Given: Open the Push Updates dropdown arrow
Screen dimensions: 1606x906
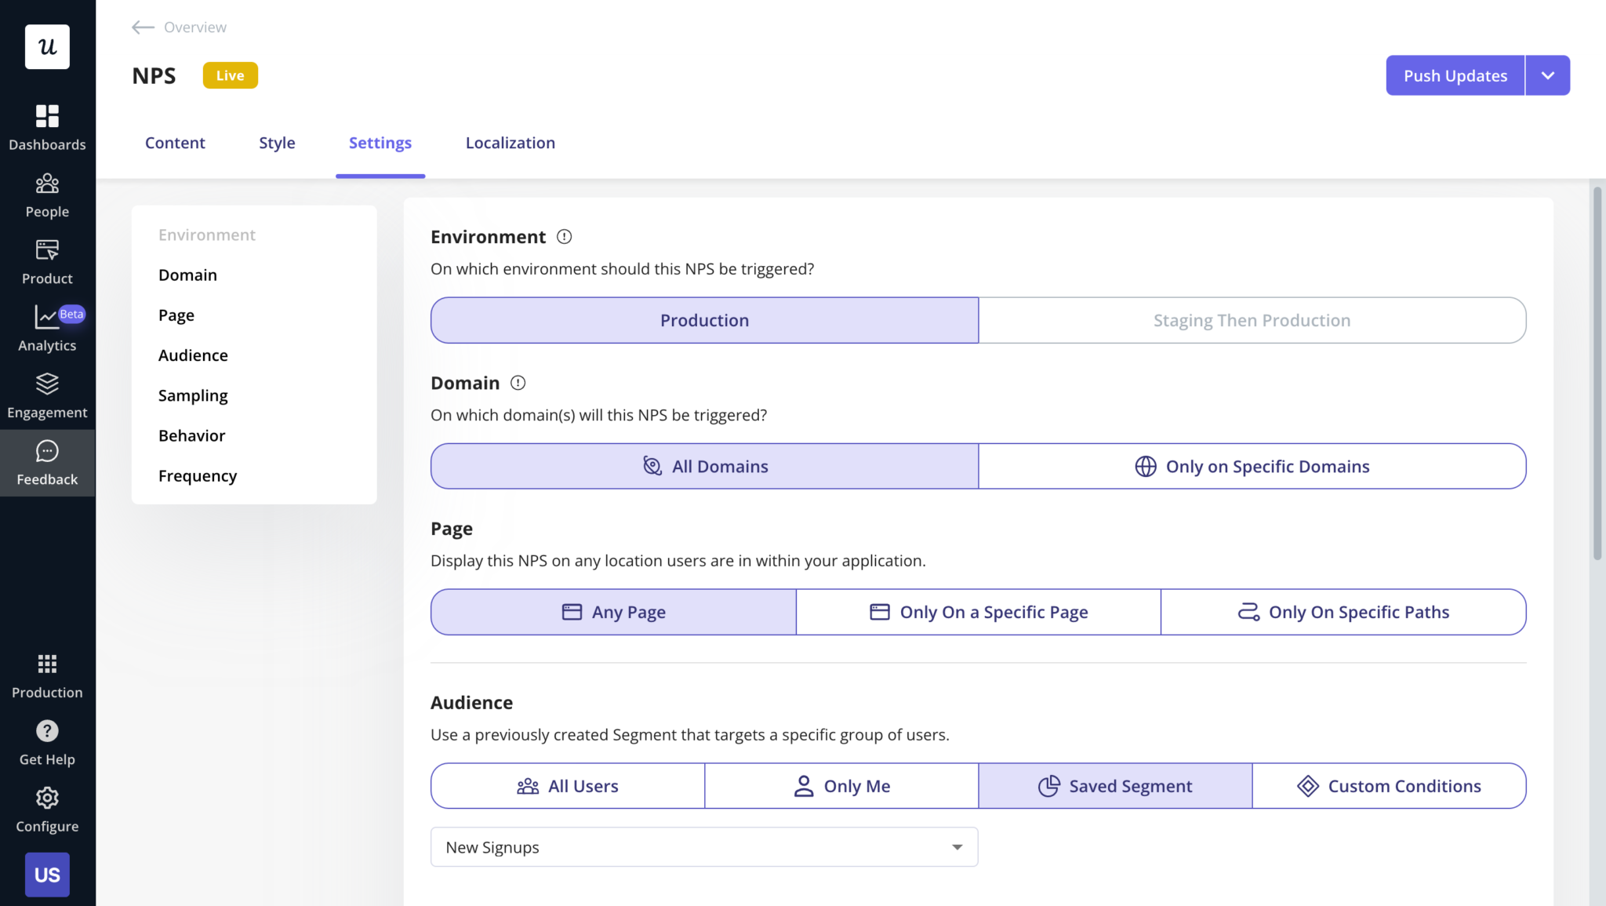Looking at the screenshot, I should pyautogui.click(x=1547, y=75).
